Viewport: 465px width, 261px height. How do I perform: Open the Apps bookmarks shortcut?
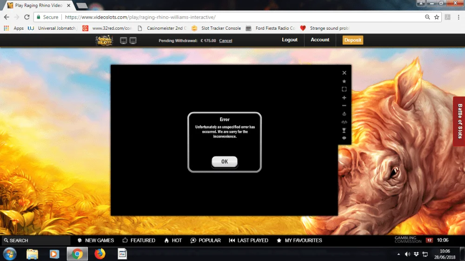pyautogui.click(x=13, y=28)
